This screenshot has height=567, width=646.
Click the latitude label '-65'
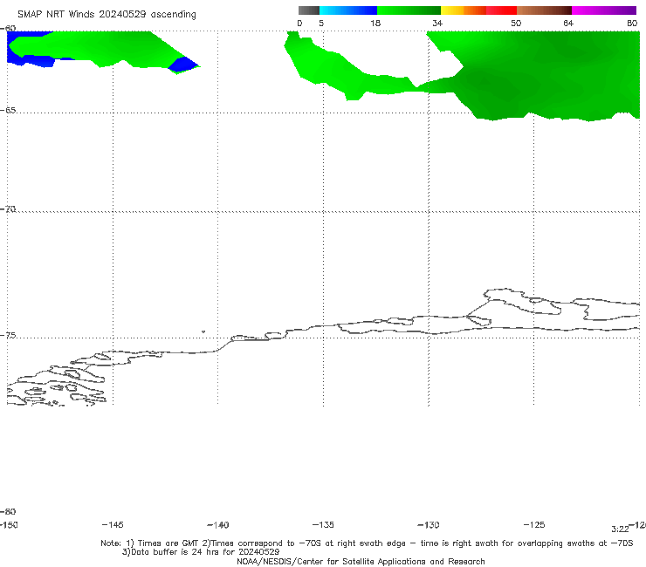8,111
